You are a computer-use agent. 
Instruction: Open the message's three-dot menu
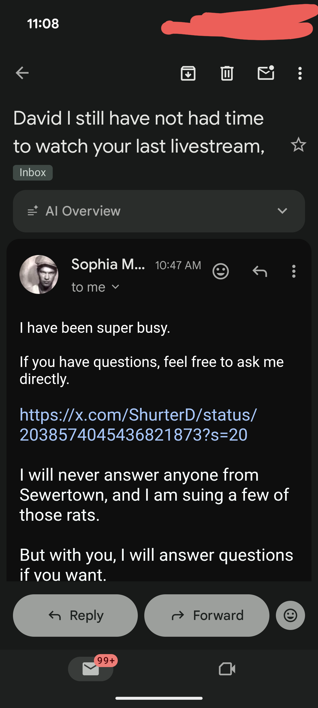pos(294,271)
